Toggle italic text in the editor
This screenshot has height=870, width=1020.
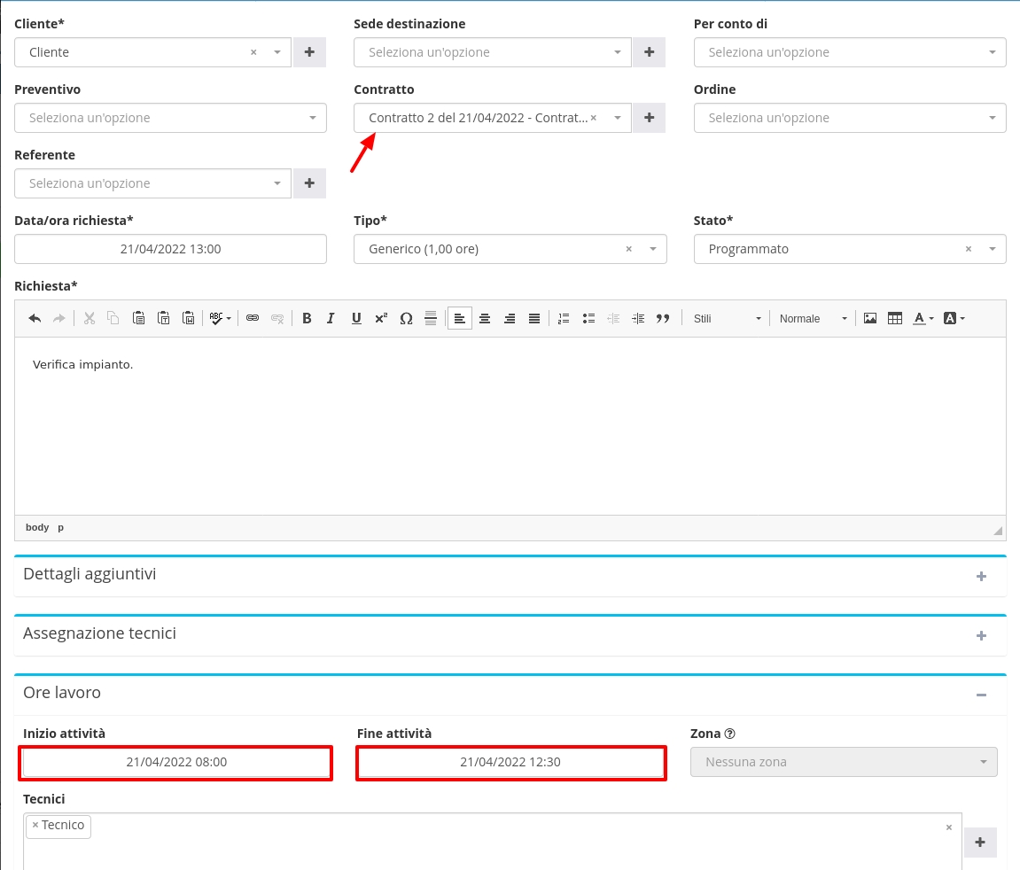331,319
